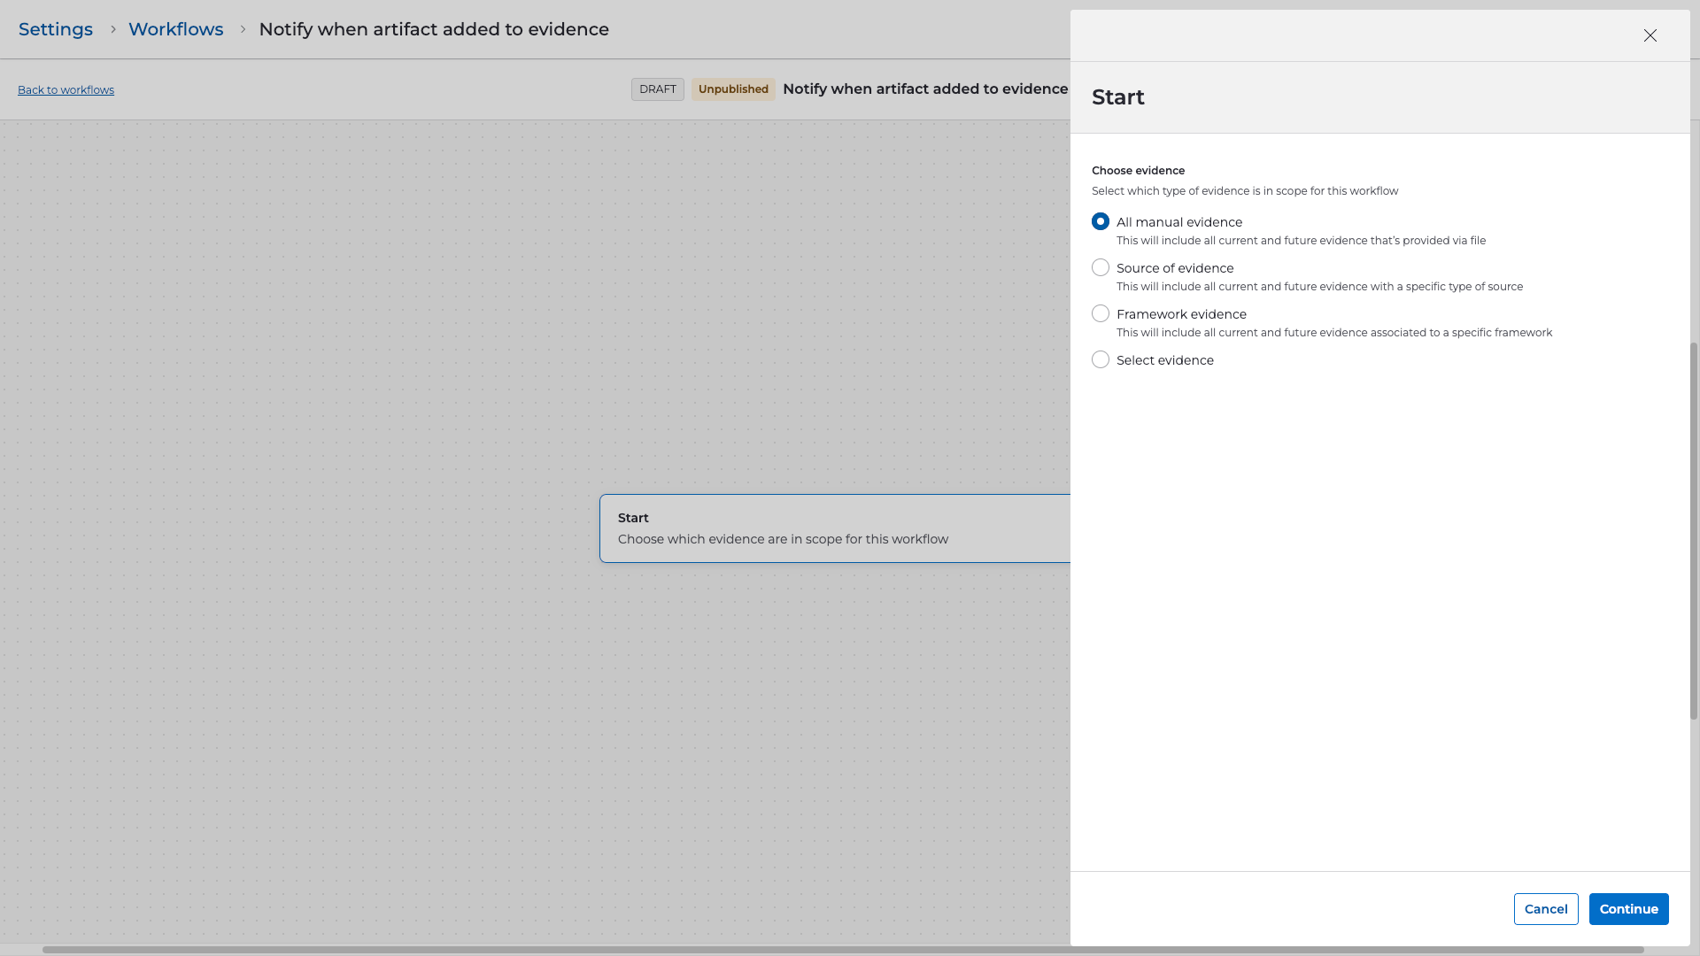Viewport: 1700px width, 956px height.
Task: Click the chevron after the Workflows breadcrumb
Action: tap(242, 29)
